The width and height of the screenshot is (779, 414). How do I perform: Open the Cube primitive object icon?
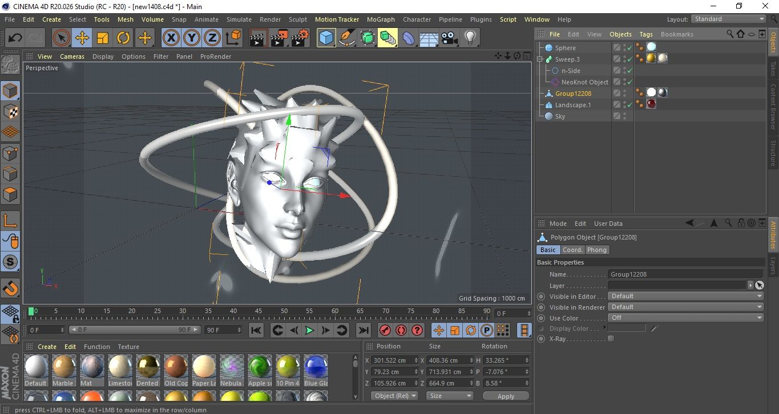point(326,38)
